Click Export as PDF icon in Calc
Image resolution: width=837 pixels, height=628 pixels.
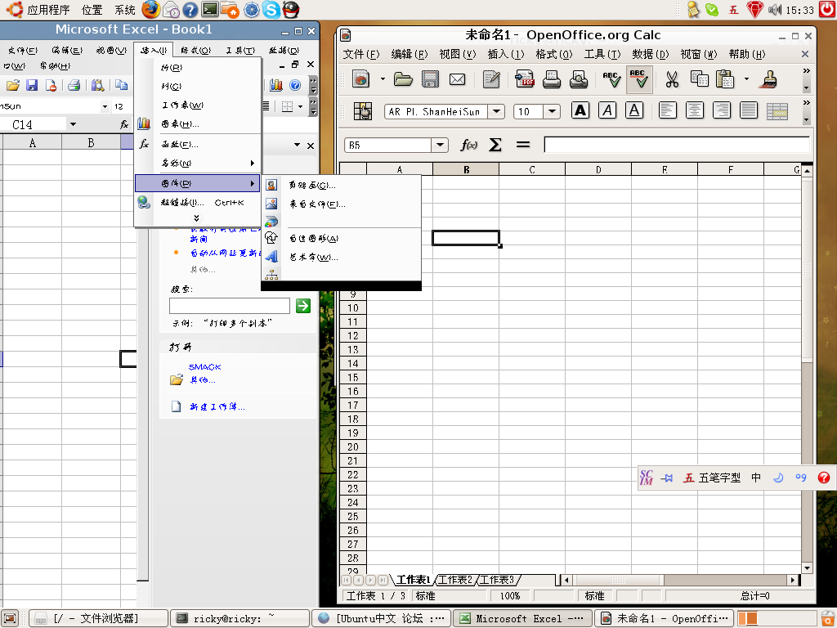pyautogui.click(x=525, y=79)
